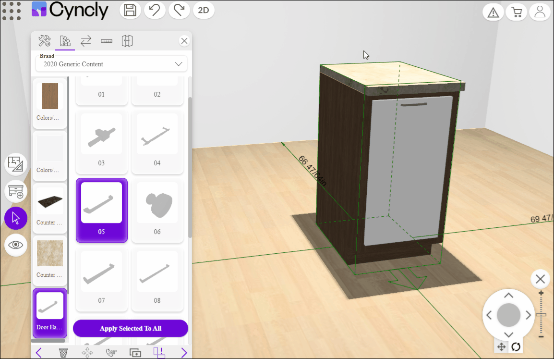Tilt camera up with the up arrow

point(508,296)
